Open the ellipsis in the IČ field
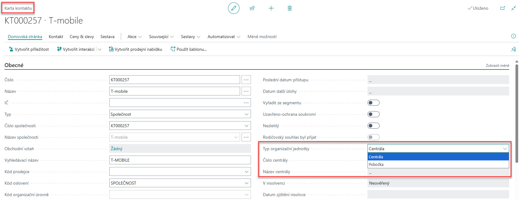The width and height of the screenshot is (520, 200). pos(246,103)
